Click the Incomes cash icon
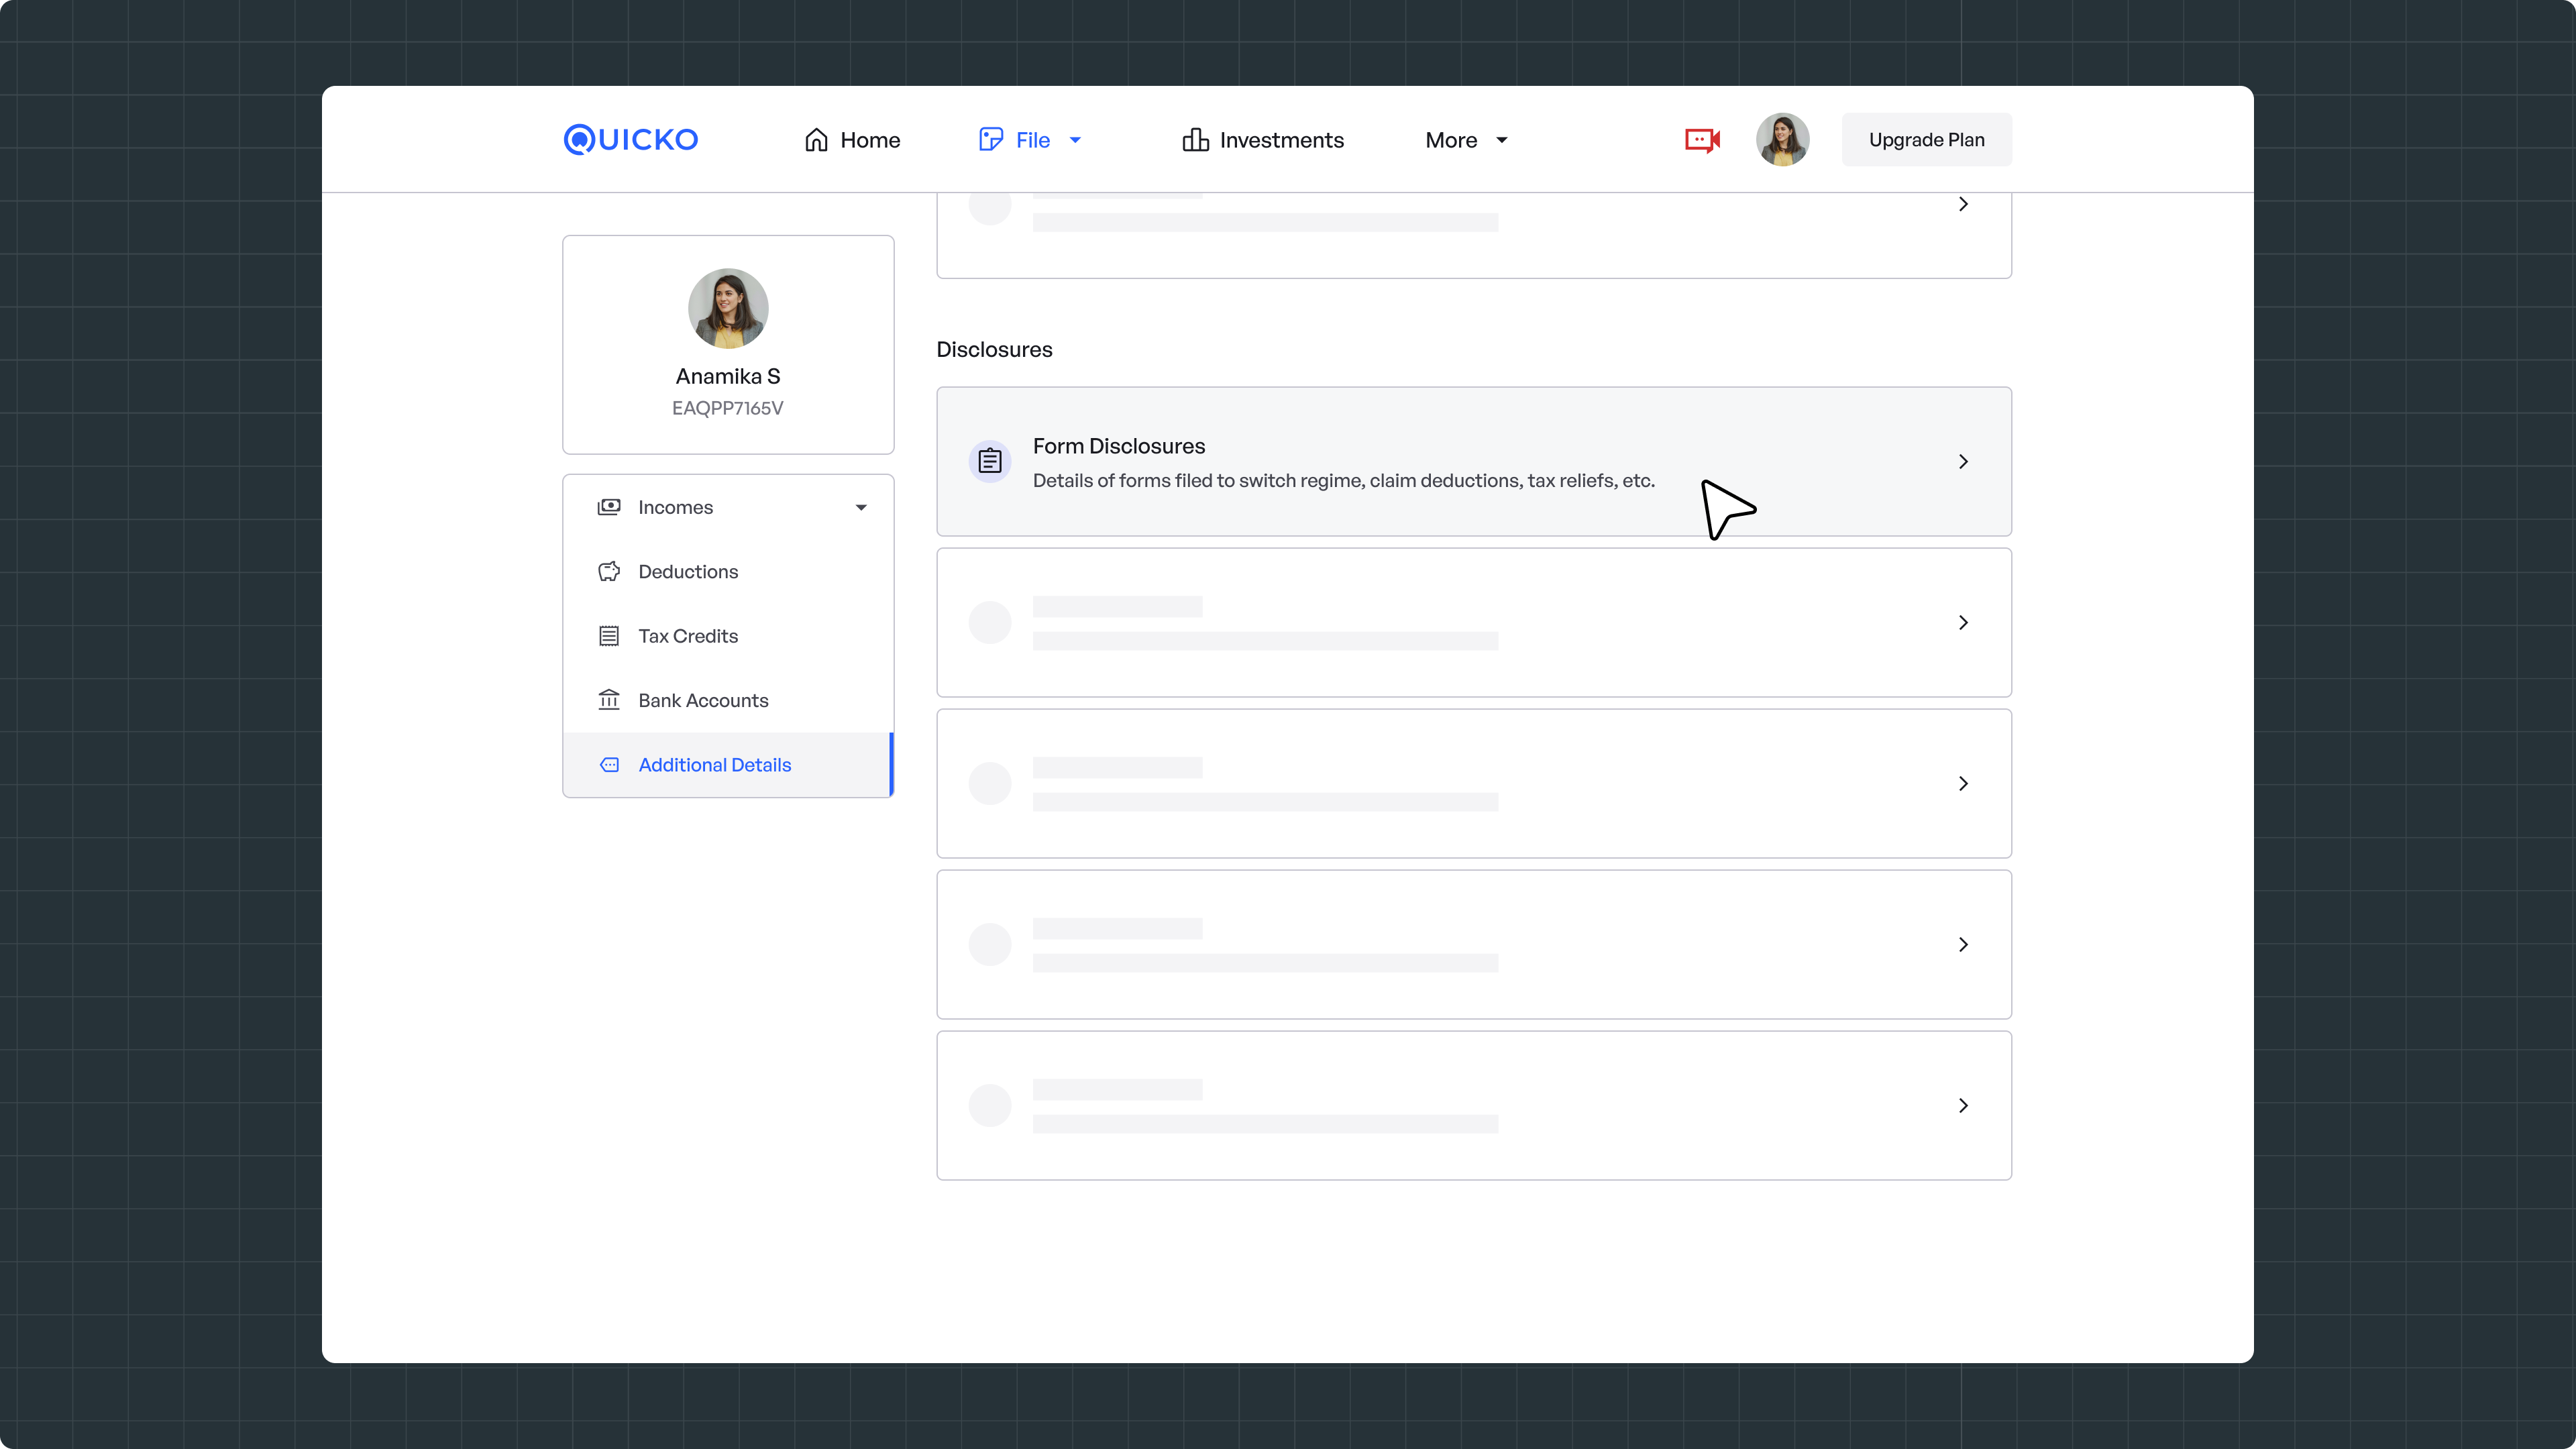This screenshot has width=2576, height=1449. pyautogui.click(x=609, y=507)
